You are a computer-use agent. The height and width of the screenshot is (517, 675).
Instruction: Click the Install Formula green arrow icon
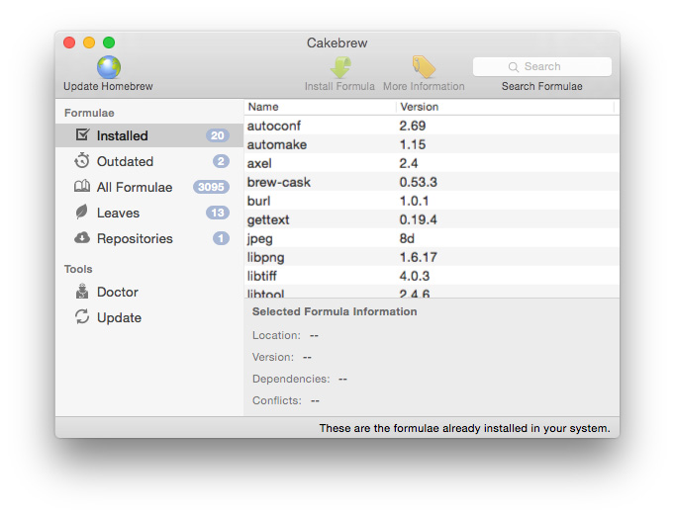pyautogui.click(x=340, y=67)
